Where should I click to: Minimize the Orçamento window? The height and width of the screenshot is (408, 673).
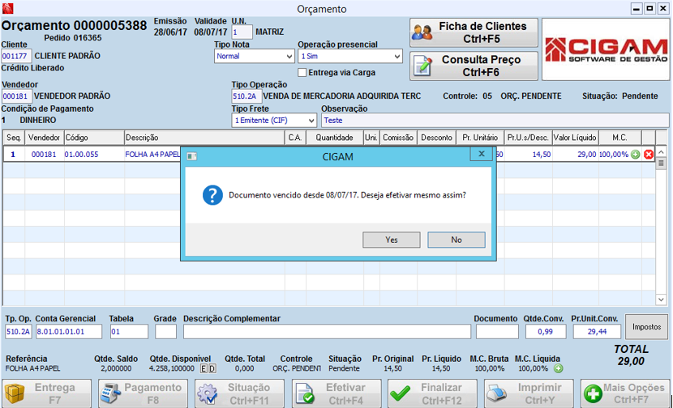[x=637, y=9]
